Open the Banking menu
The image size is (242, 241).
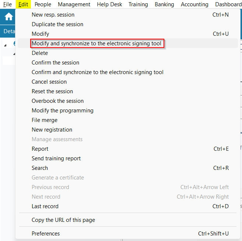click(x=164, y=4)
